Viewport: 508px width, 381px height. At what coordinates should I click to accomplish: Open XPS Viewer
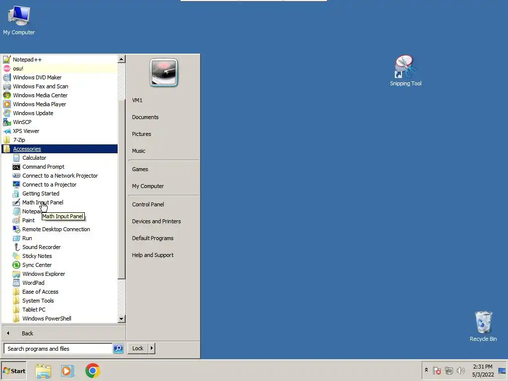[x=60, y=131]
